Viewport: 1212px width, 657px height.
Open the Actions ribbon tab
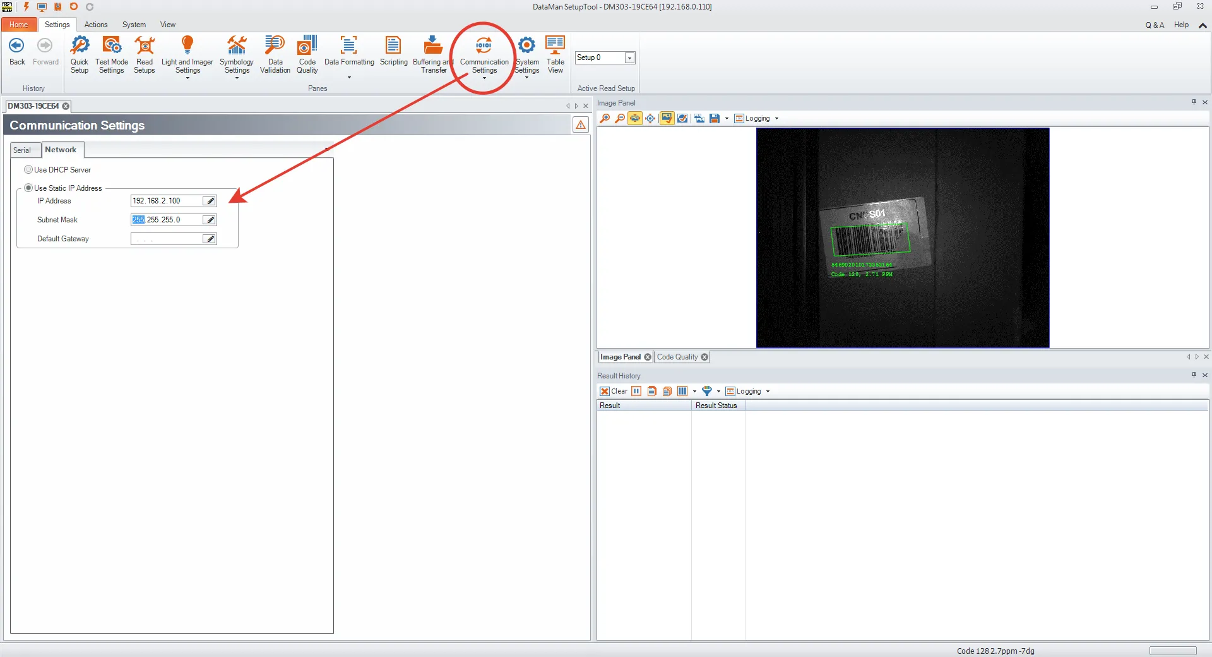pyautogui.click(x=96, y=25)
